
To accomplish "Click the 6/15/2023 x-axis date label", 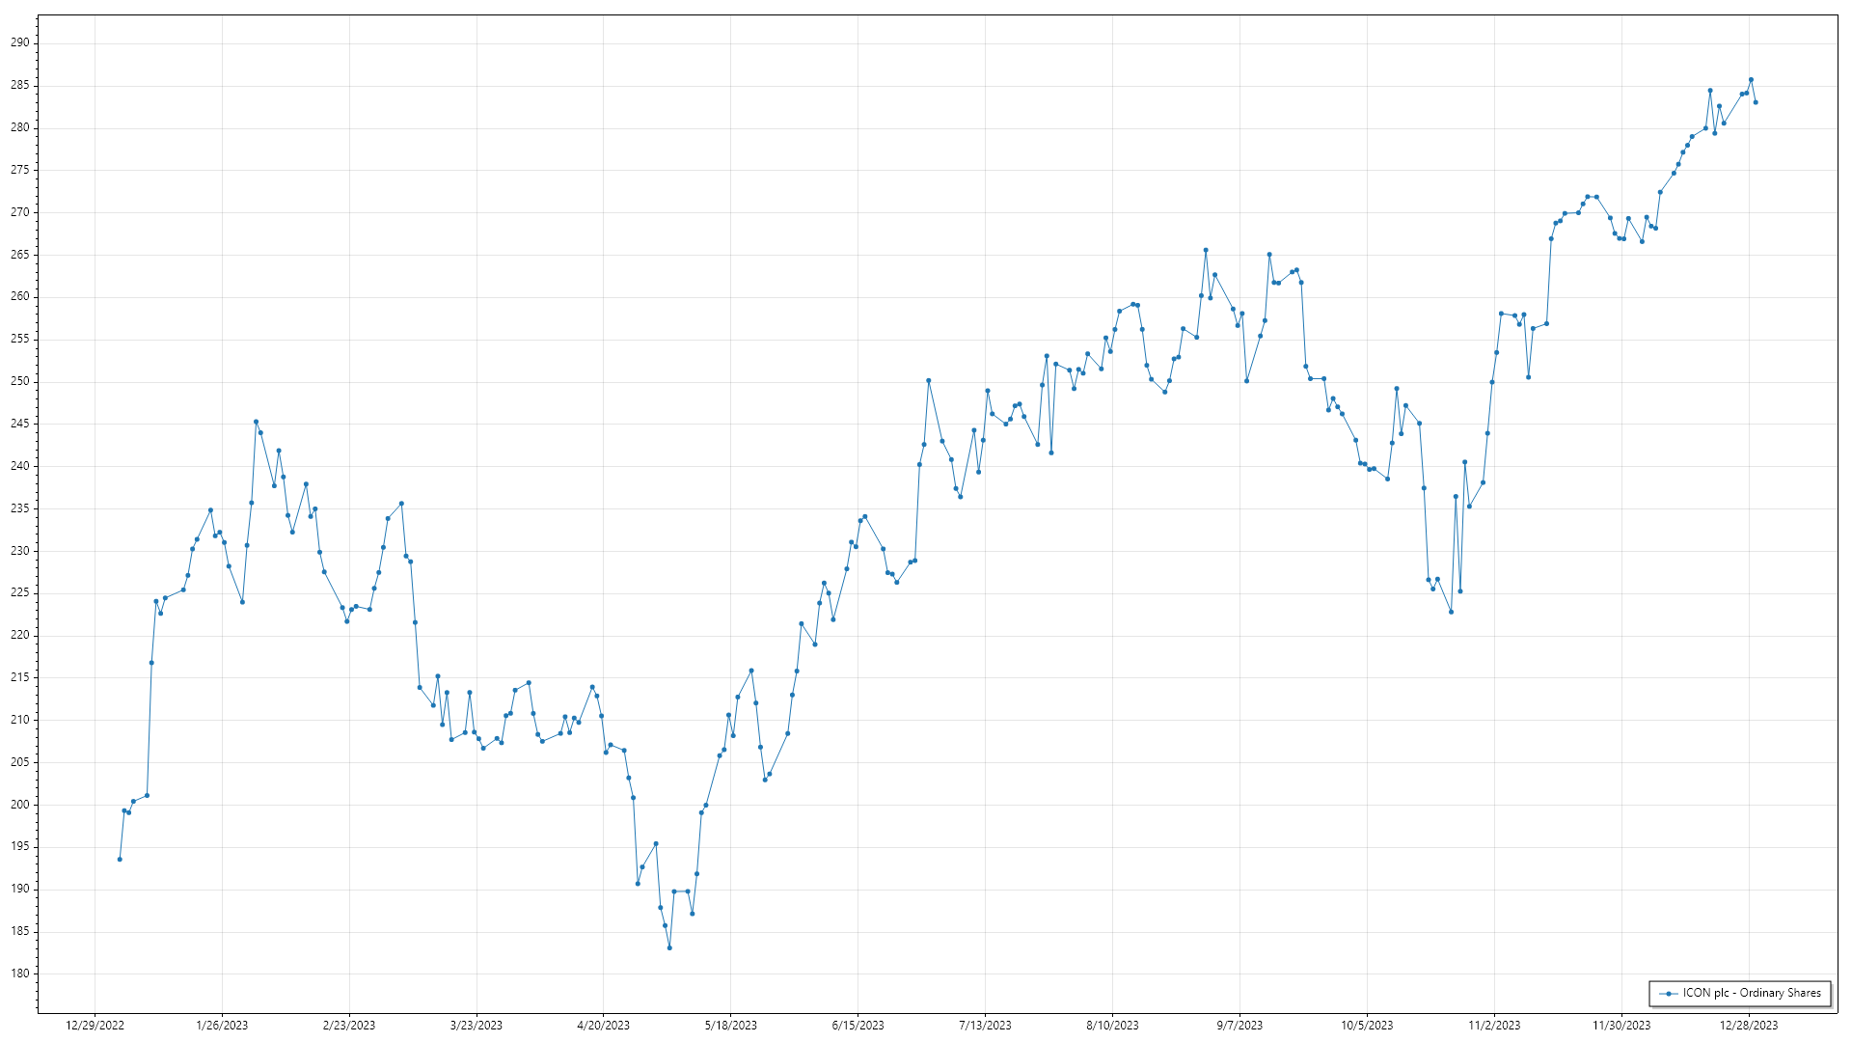I will (858, 1026).
